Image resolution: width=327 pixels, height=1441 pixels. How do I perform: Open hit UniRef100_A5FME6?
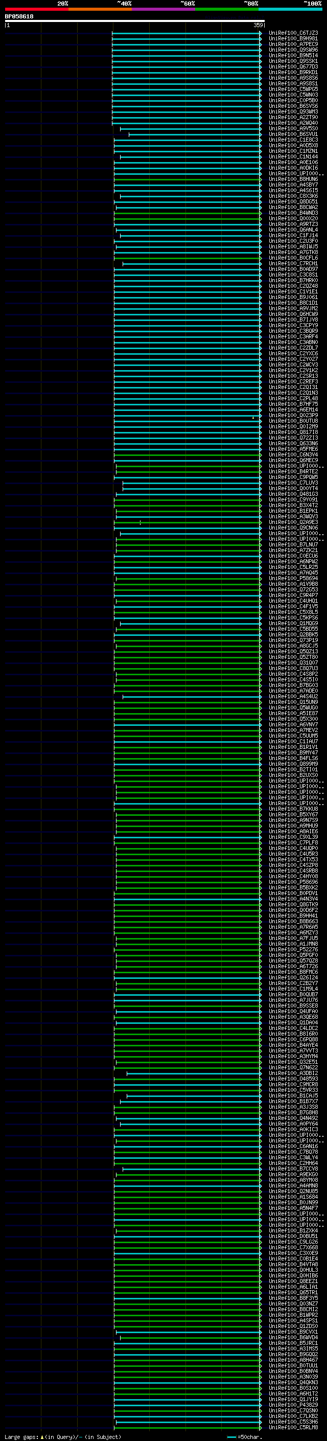293,449
